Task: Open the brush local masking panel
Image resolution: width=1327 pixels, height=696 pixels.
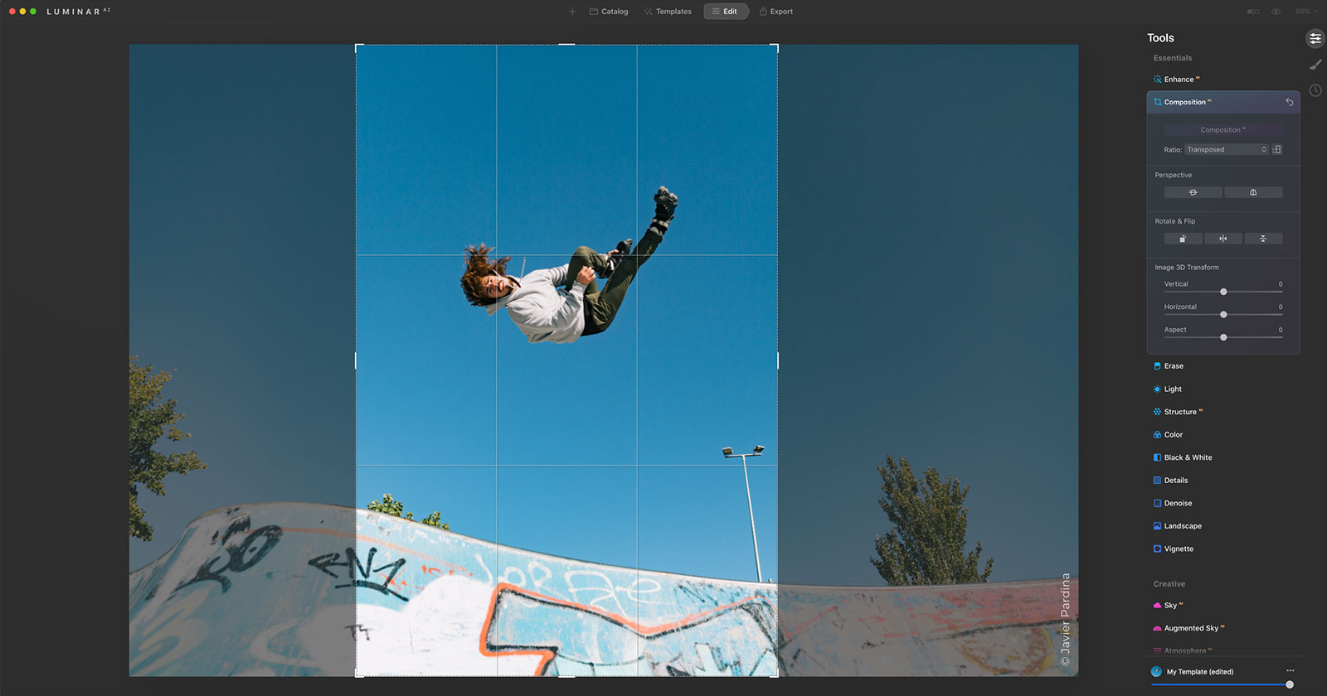Action: click(x=1315, y=65)
